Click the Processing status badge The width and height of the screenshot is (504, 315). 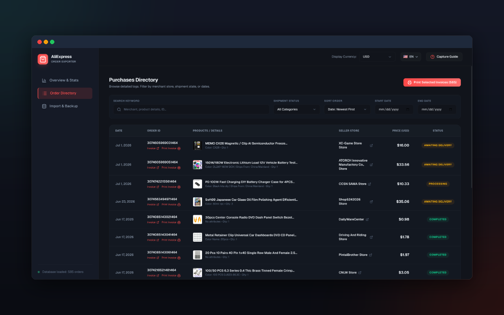pyautogui.click(x=438, y=184)
